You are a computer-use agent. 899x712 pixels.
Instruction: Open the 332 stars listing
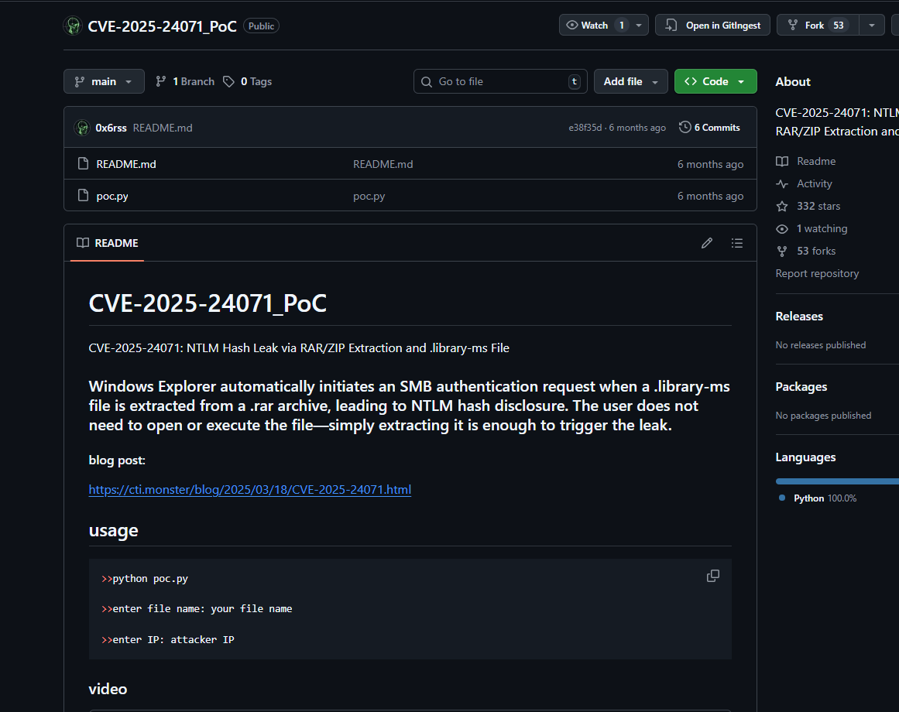point(818,206)
